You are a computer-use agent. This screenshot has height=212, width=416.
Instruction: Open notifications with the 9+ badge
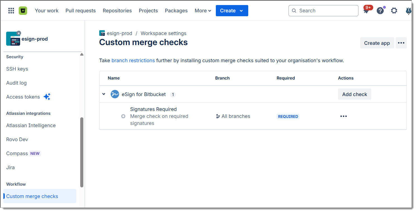click(366, 11)
